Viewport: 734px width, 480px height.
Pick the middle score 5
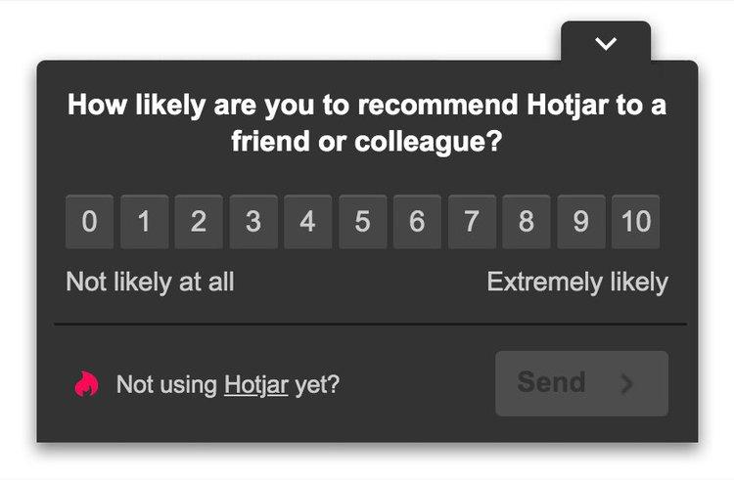(x=362, y=222)
